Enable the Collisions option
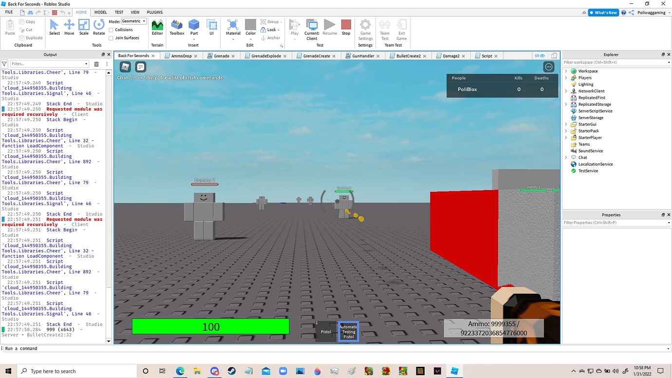Viewport: 672px width, 378px height. (x=112, y=30)
